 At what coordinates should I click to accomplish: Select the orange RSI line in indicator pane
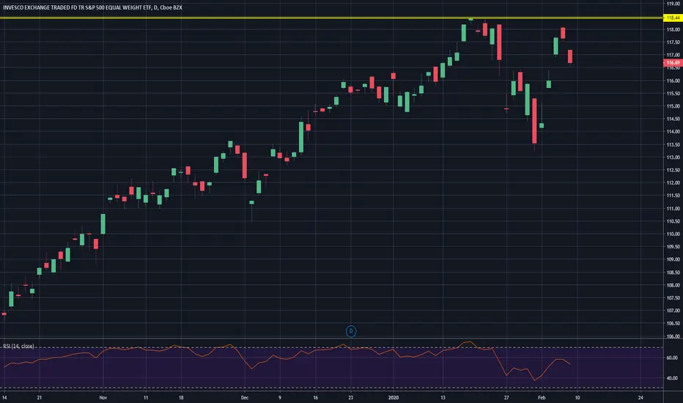coord(287,360)
